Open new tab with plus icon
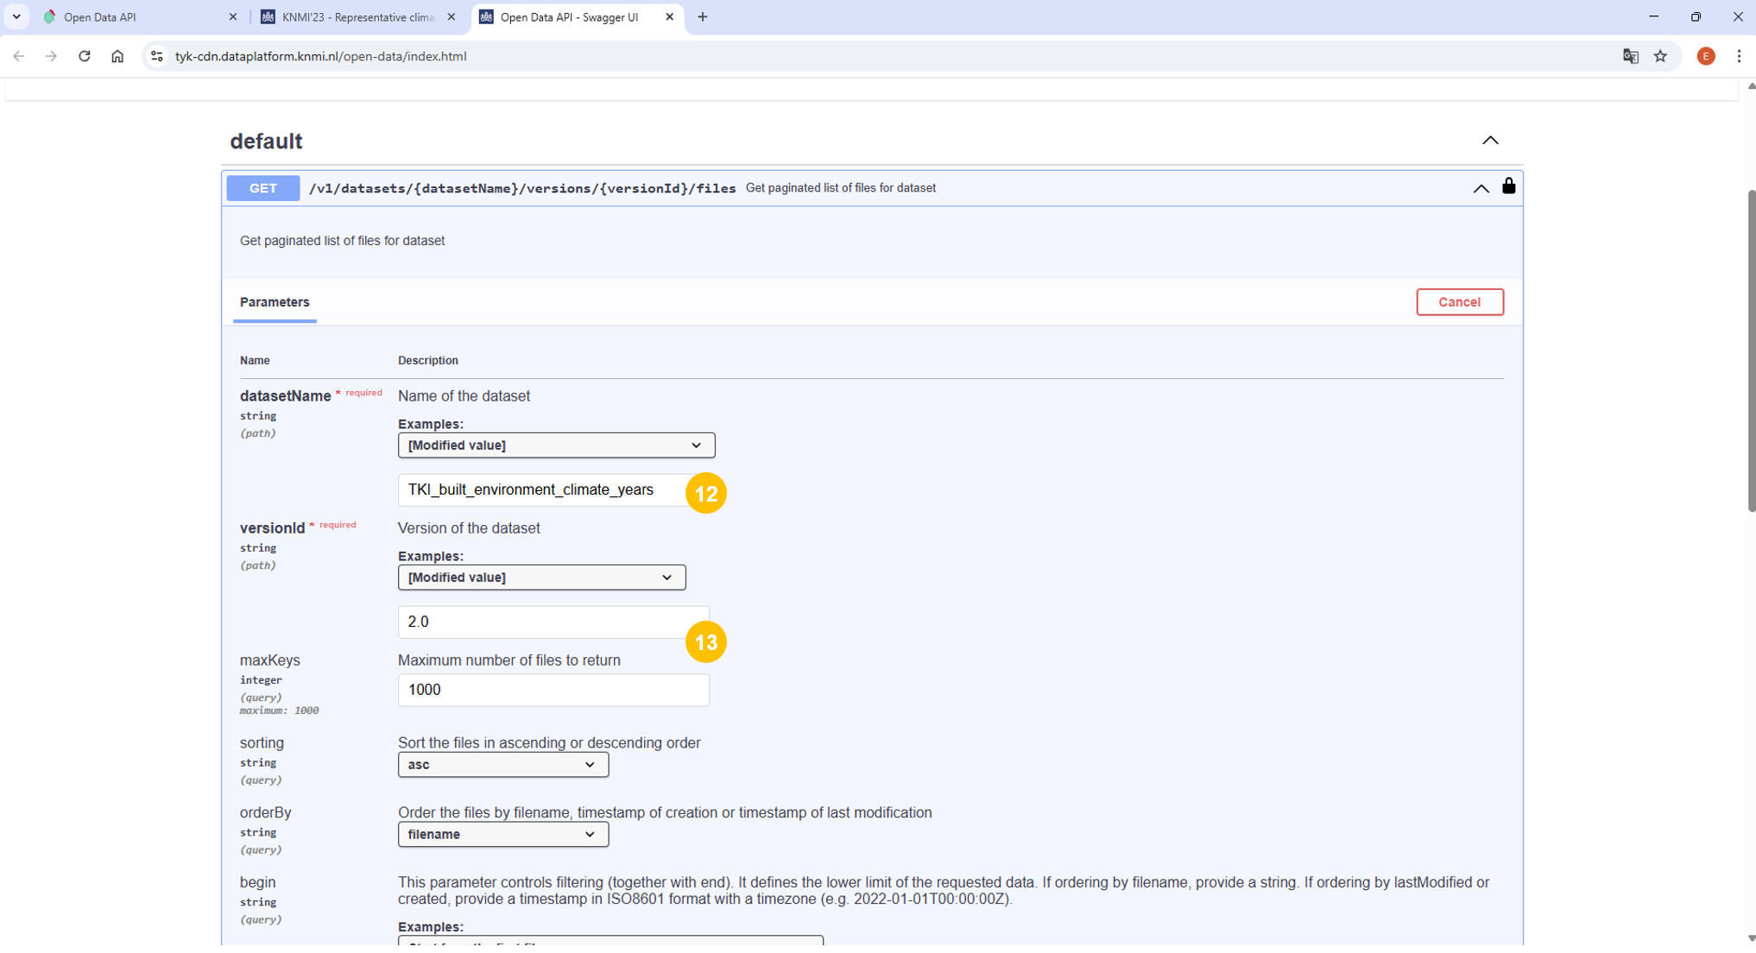 [x=703, y=16]
